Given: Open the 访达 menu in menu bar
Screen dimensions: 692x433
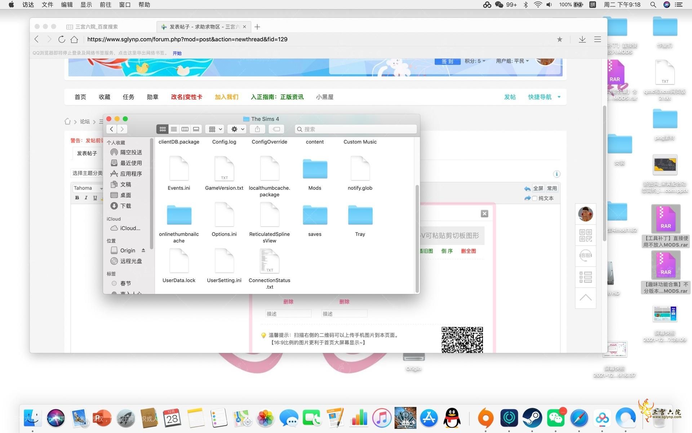Looking at the screenshot, I should pyautogui.click(x=28, y=5).
